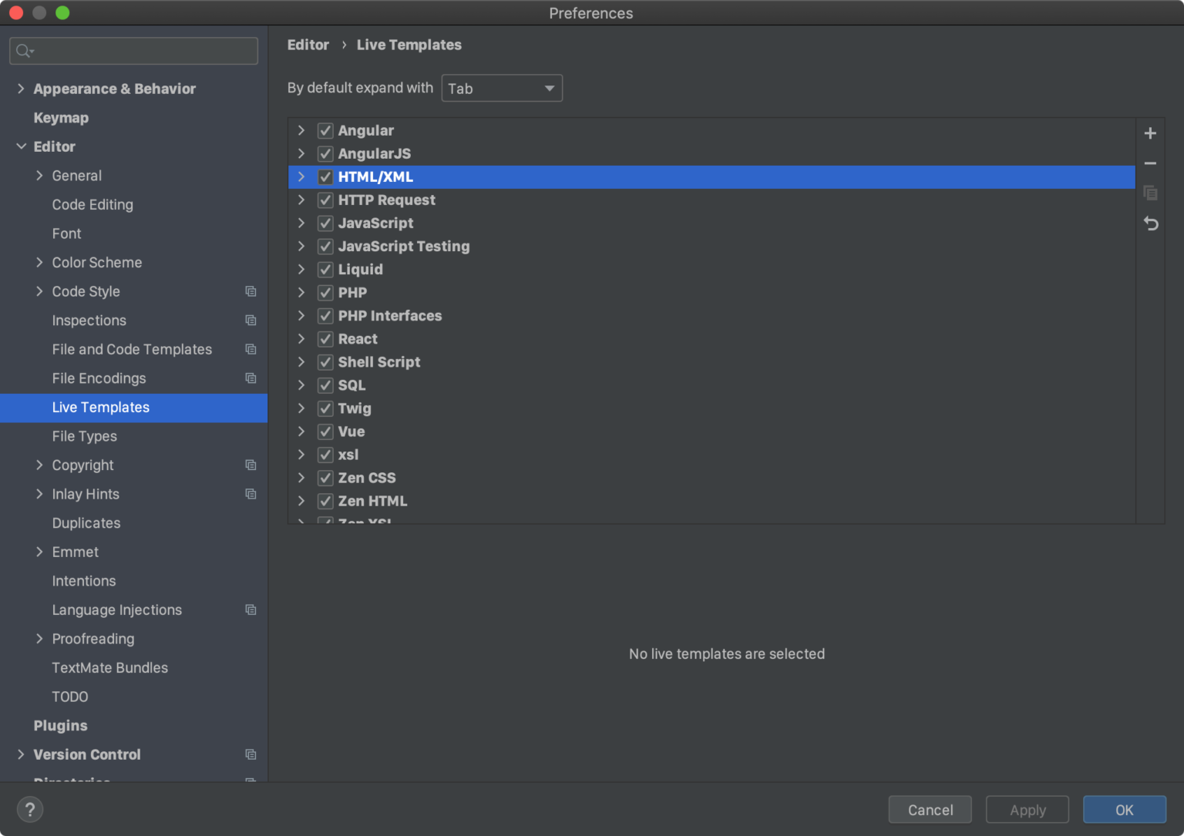Open the 'By default expand with' dropdown
Screen dimensions: 1184x836
pyautogui.click(x=502, y=89)
